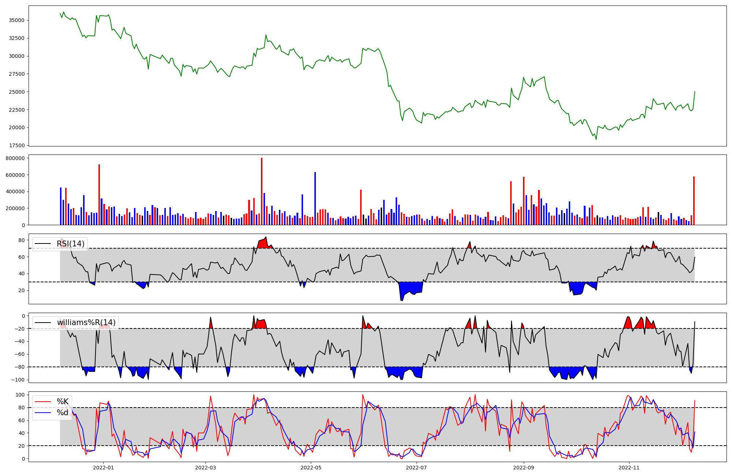Click the tallest blue volume bar
The width and height of the screenshot is (732, 476).
[x=315, y=198]
